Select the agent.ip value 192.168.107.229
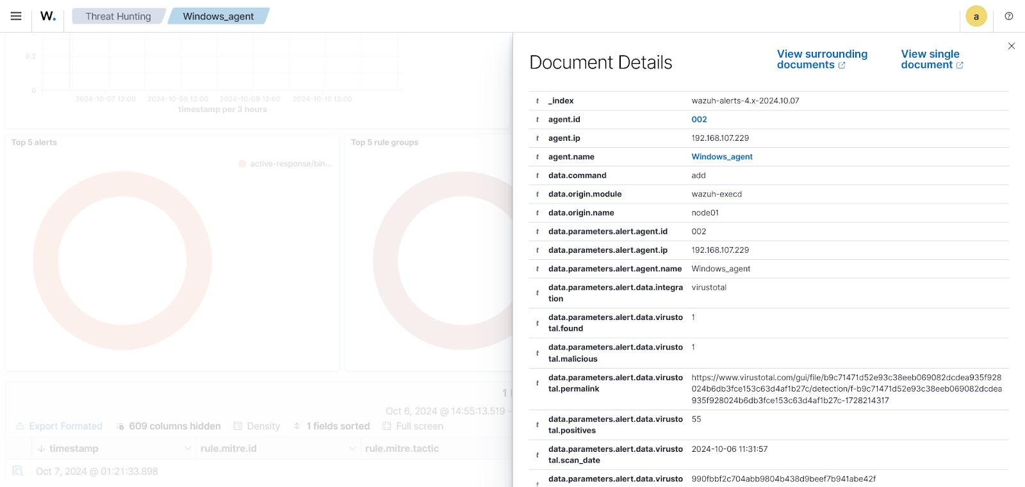Screen dimensions: 1025x487 click(x=720, y=138)
